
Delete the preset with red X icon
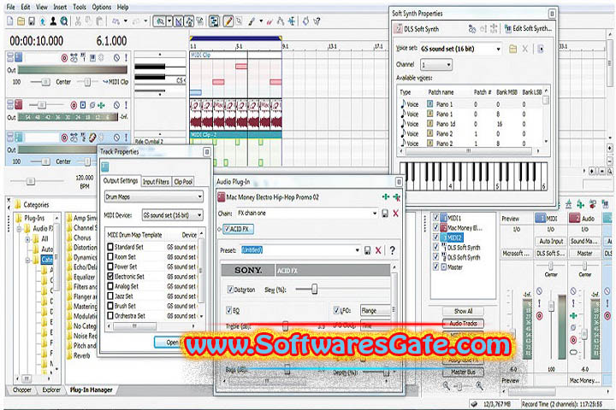pos(378,250)
